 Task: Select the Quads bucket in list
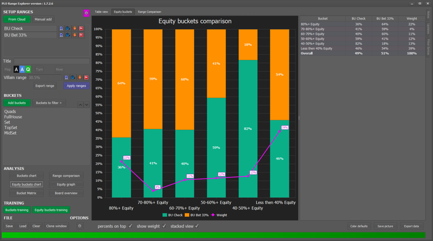coord(10,112)
